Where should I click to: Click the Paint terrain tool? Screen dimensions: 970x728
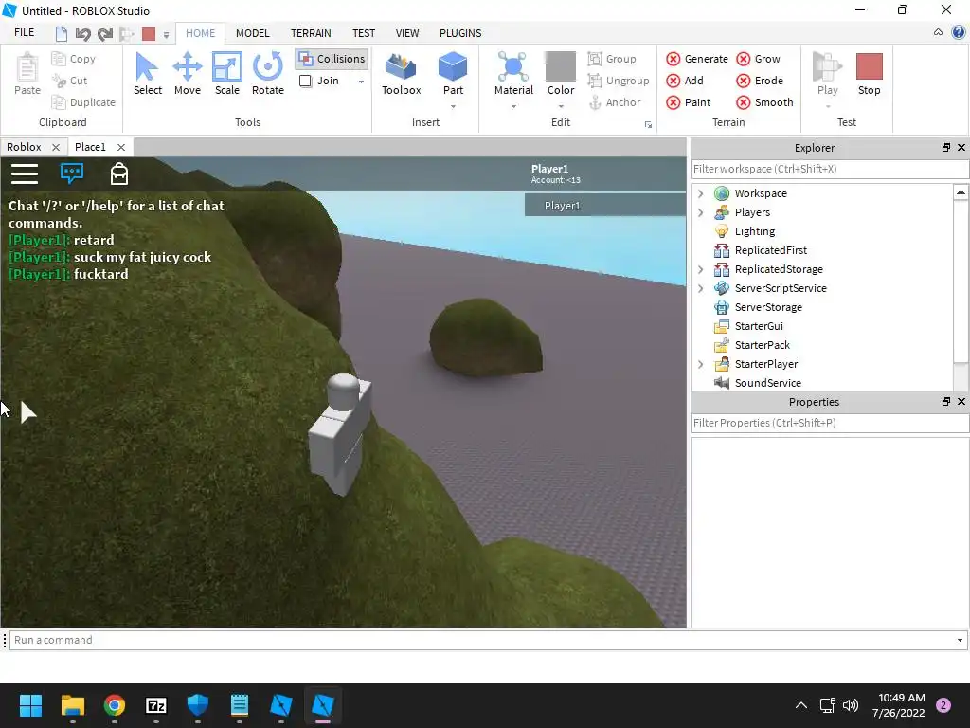pos(688,102)
